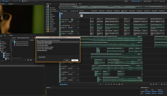Select the Default workspace
This screenshot has height=96, width=167.
[126, 1]
